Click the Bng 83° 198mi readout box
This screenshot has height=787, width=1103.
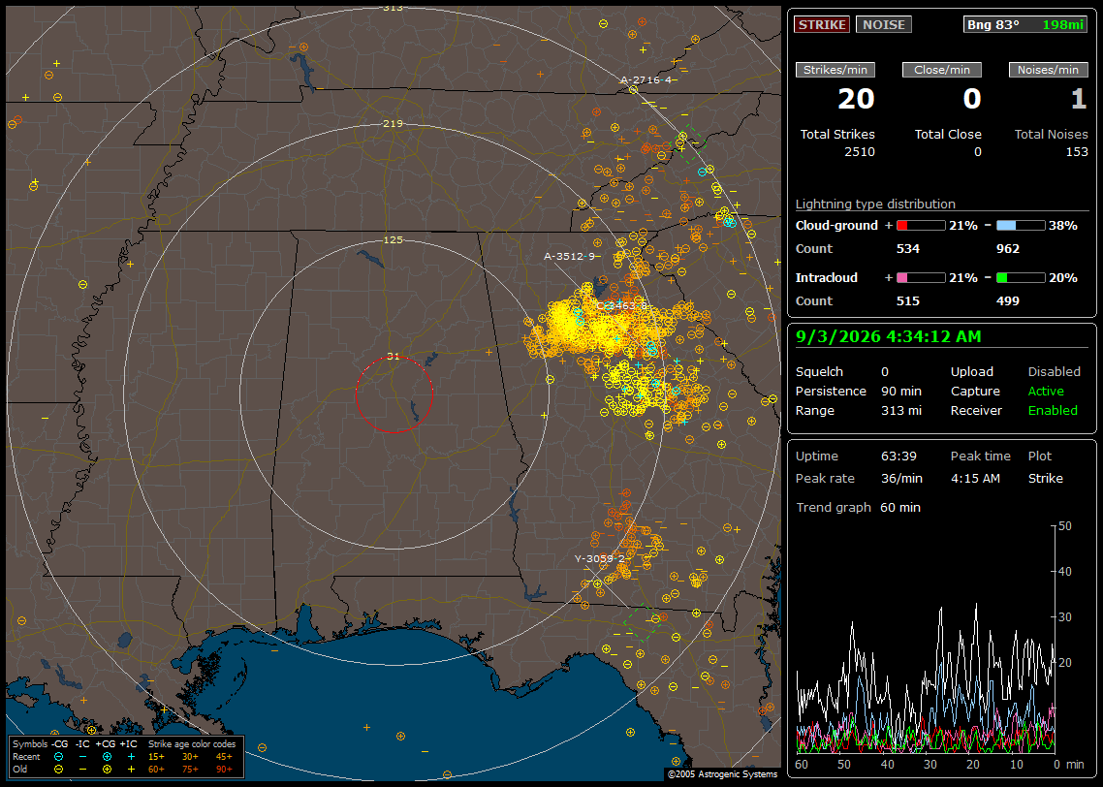pyautogui.click(x=1024, y=24)
